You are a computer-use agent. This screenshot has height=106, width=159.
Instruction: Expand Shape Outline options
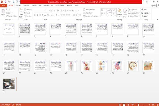pos(134,13)
